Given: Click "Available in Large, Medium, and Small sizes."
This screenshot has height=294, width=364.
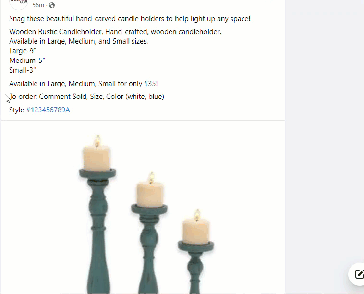Looking at the screenshot, I should (78, 41).
